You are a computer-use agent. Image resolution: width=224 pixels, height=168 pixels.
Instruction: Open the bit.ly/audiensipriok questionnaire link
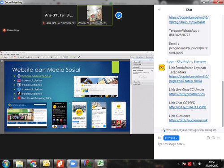[x=188, y=121]
